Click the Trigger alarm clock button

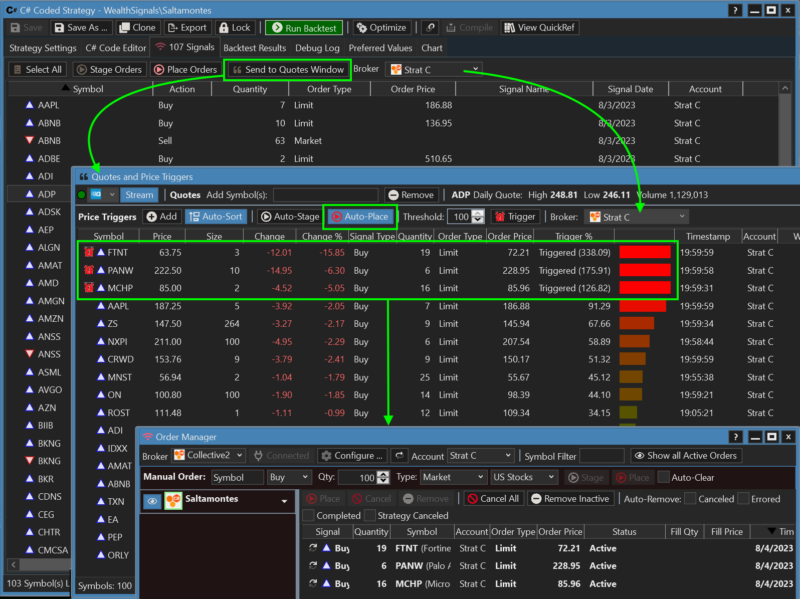(x=515, y=217)
